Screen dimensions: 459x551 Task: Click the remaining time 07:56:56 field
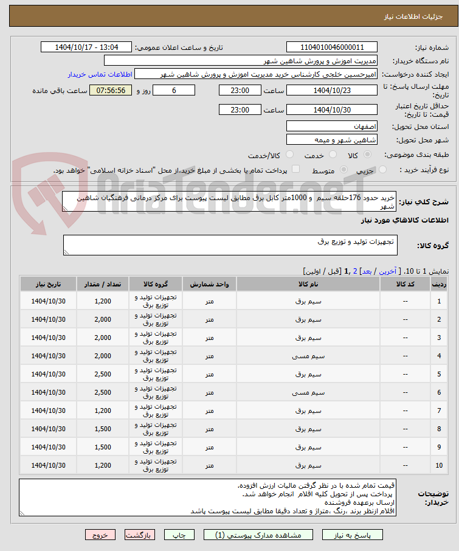click(111, 90)
